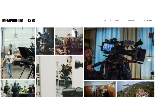Open the US menu item
Screen dimensions: 156x97
point(105,21)
